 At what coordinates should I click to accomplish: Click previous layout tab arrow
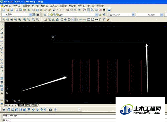click(x=9, y=105)
